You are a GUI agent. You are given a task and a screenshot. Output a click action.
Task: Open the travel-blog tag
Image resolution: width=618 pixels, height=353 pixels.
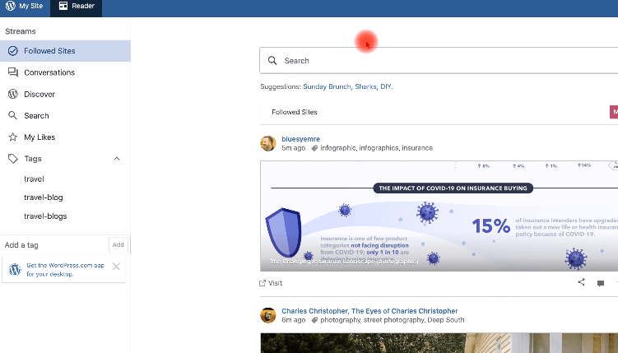coord(44,197)
